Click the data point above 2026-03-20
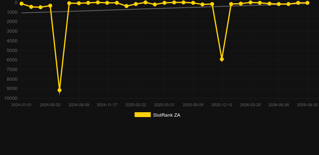Screen dimensions: 319x155 (250, 2)
